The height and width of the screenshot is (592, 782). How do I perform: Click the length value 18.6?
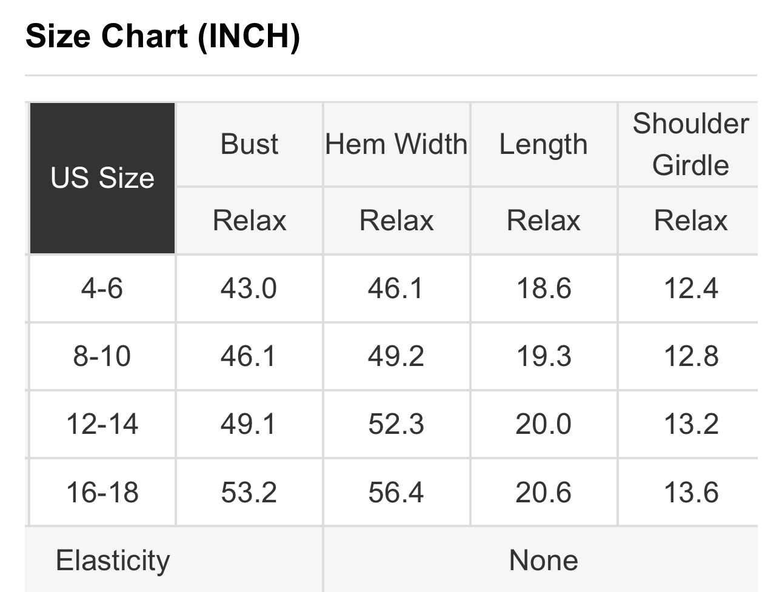pyautogui.click(x=543, y=288)
